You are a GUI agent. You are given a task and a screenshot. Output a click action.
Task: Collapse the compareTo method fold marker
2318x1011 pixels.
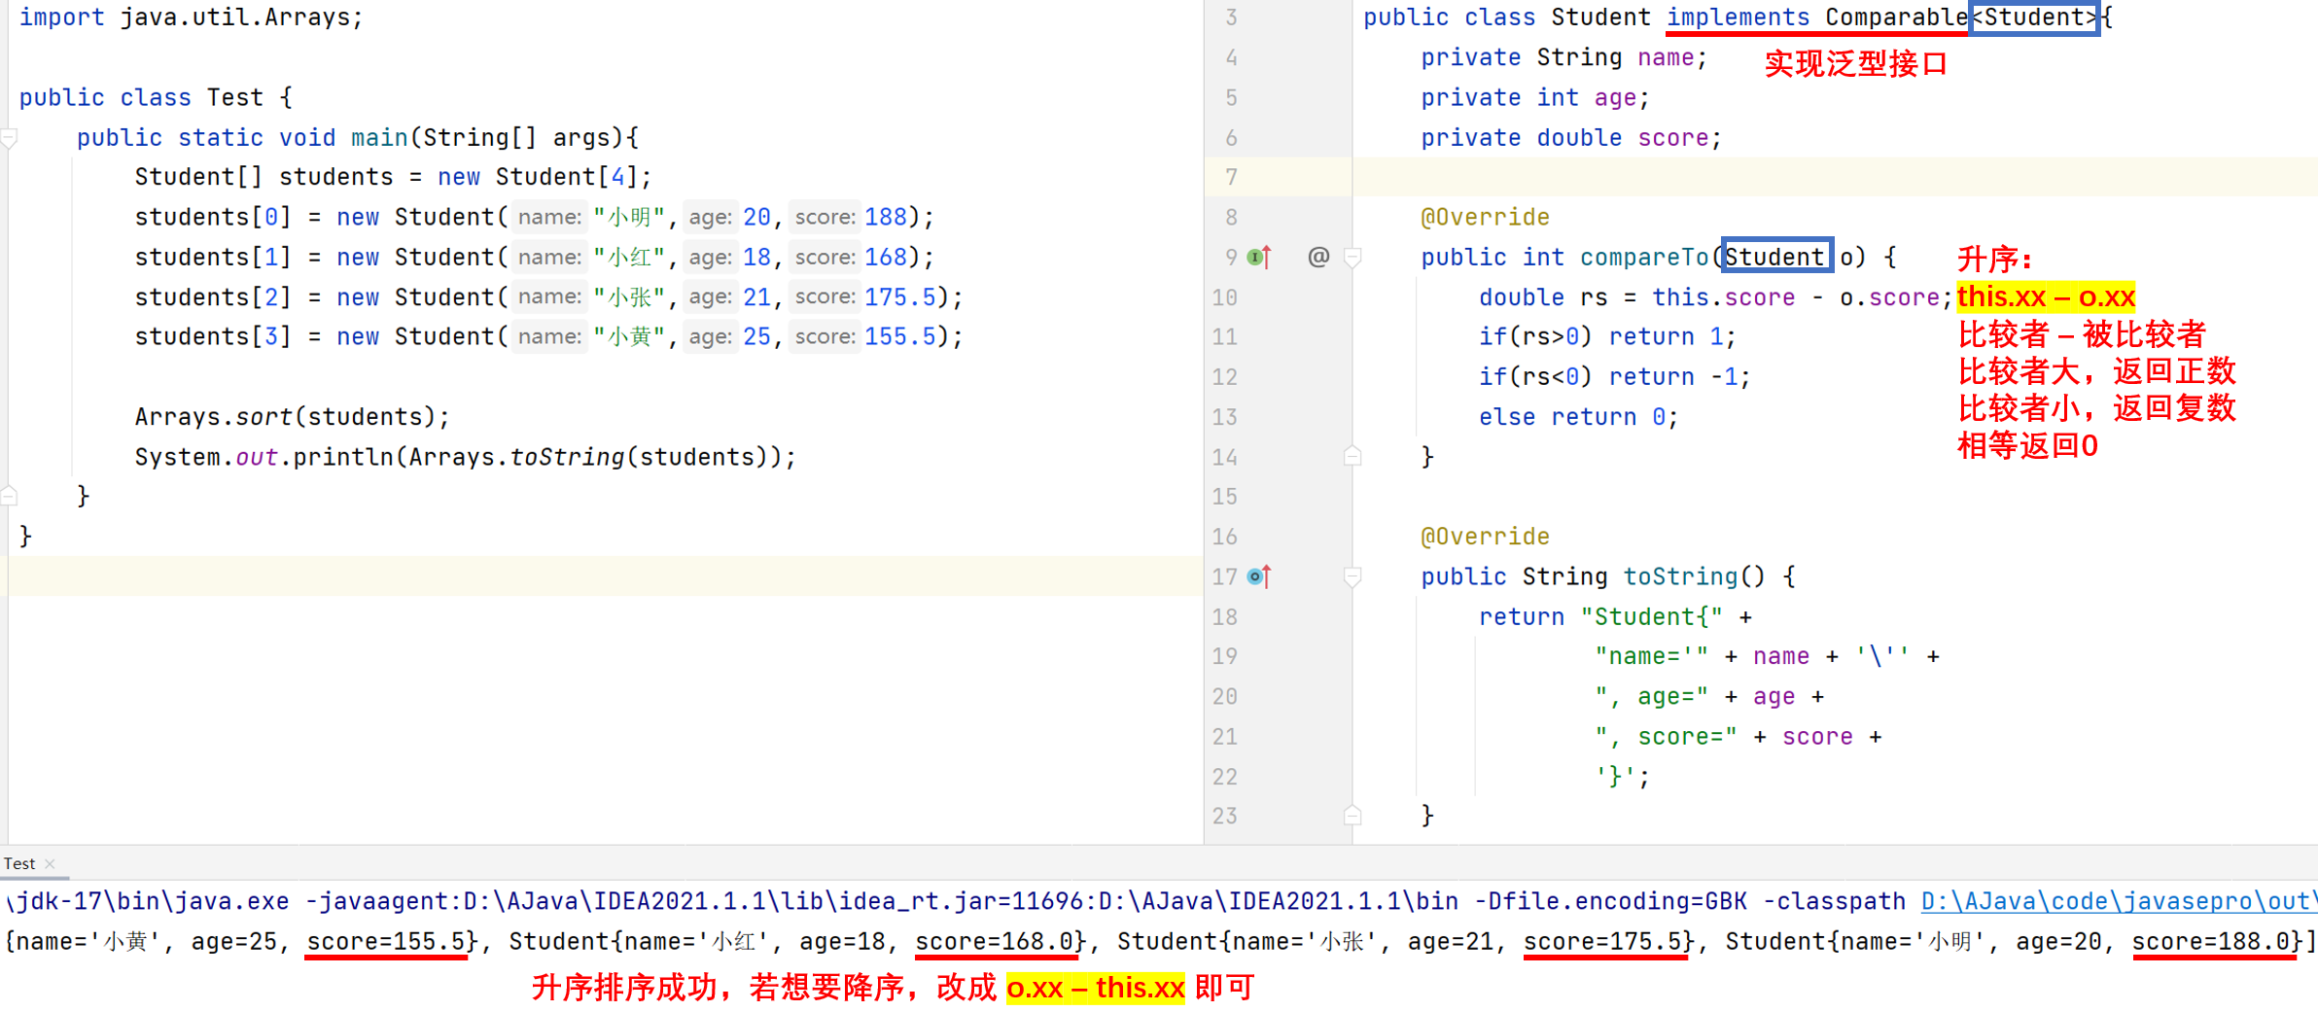tap(1352, 258)
